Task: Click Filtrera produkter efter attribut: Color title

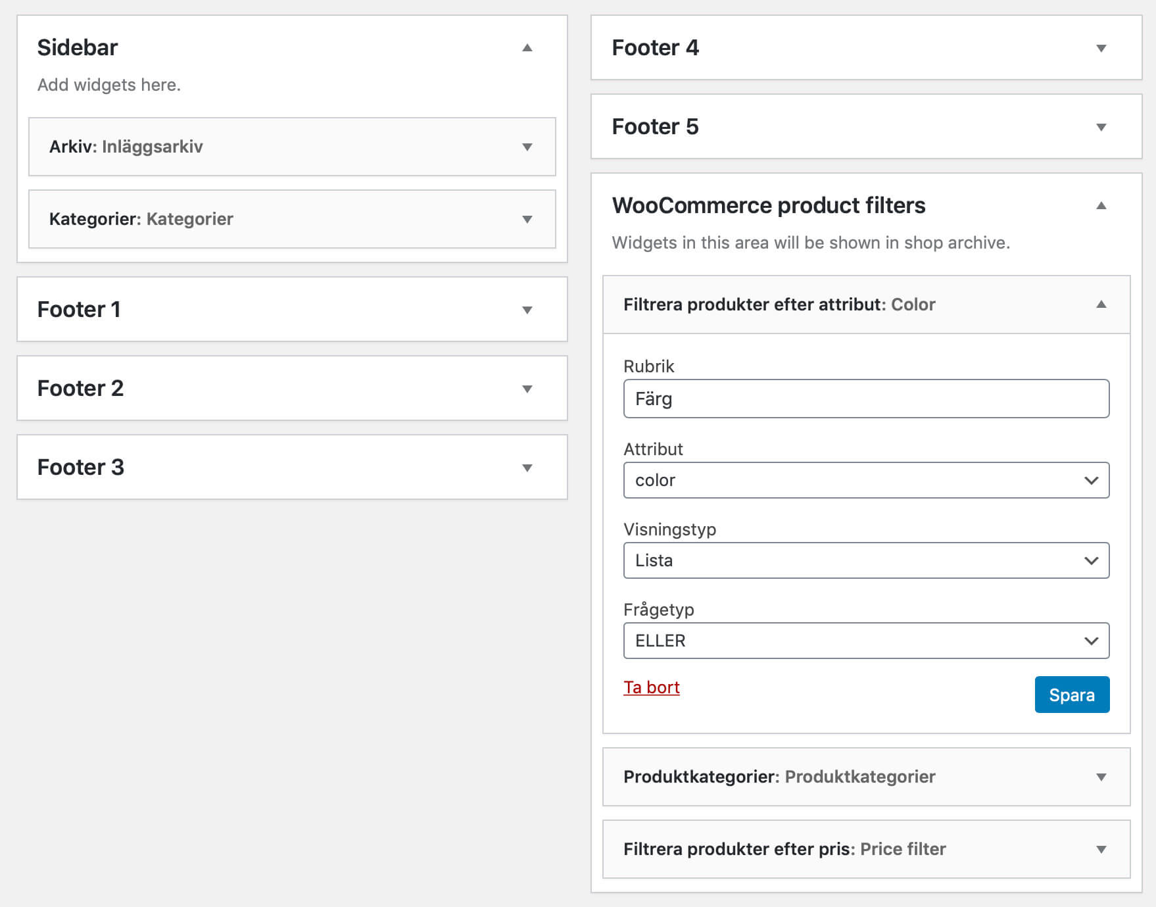Action: tap(779, 304)
